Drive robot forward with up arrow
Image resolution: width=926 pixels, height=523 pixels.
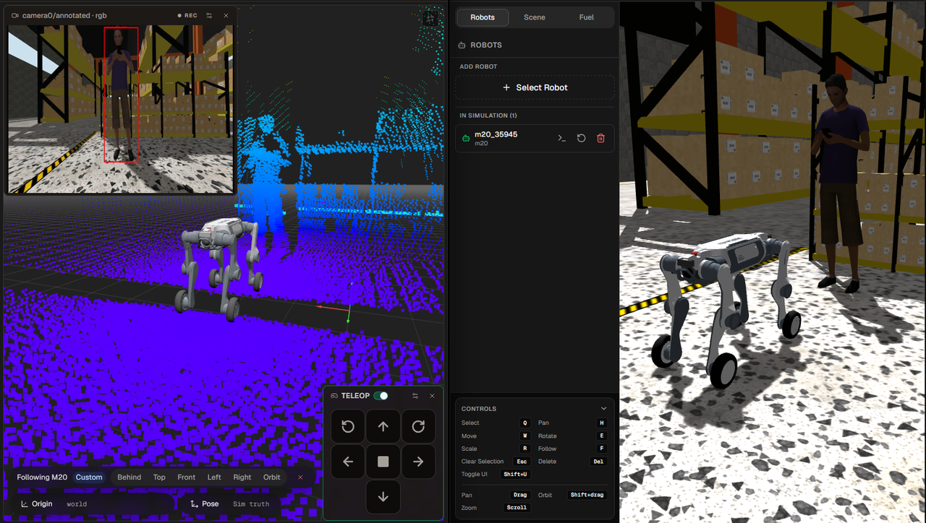click(383, 427)
